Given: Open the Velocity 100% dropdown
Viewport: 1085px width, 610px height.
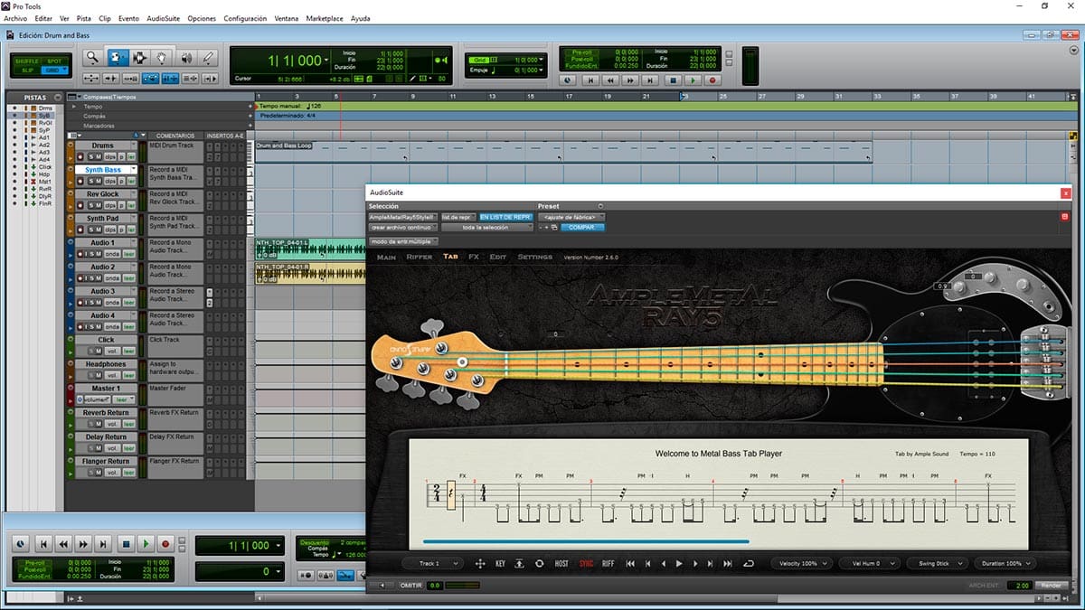Looking at the screenshot, I should click(x=801, y=564).
